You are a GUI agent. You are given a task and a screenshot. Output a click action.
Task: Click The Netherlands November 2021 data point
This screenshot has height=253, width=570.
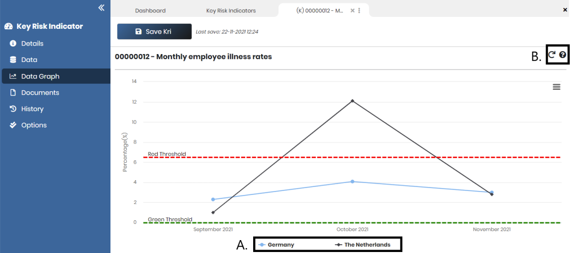492,194
